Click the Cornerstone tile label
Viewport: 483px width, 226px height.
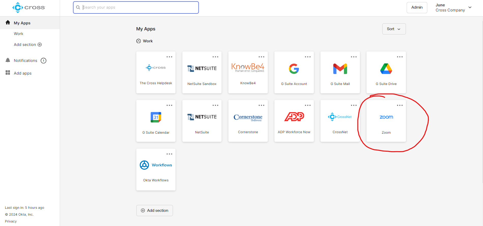click(x=248, y=132)
